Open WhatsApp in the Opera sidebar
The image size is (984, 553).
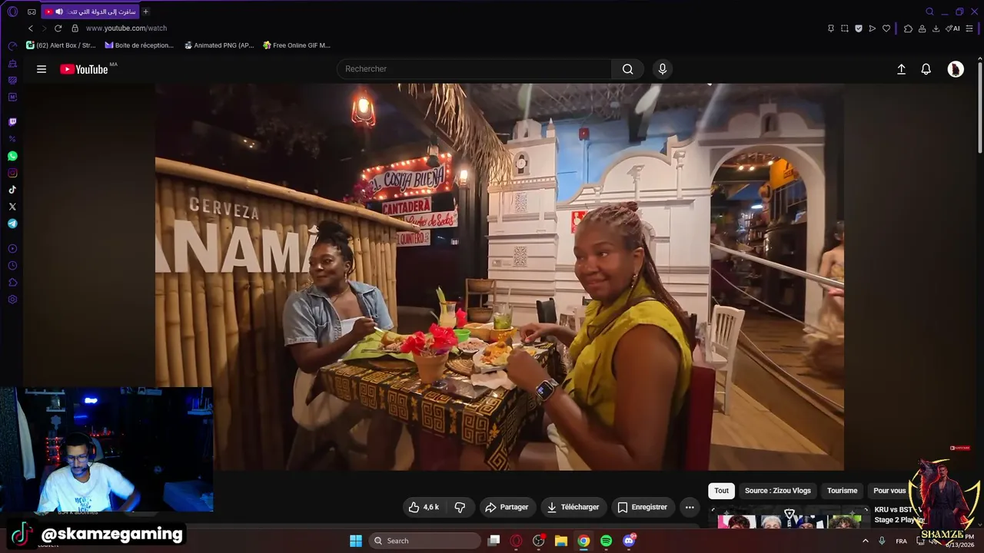pos(12,156)
